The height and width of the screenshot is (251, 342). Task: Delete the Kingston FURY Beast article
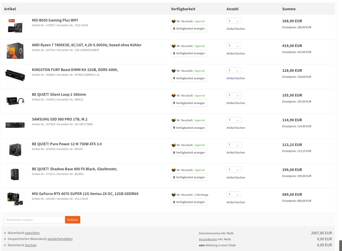[236, 78]
